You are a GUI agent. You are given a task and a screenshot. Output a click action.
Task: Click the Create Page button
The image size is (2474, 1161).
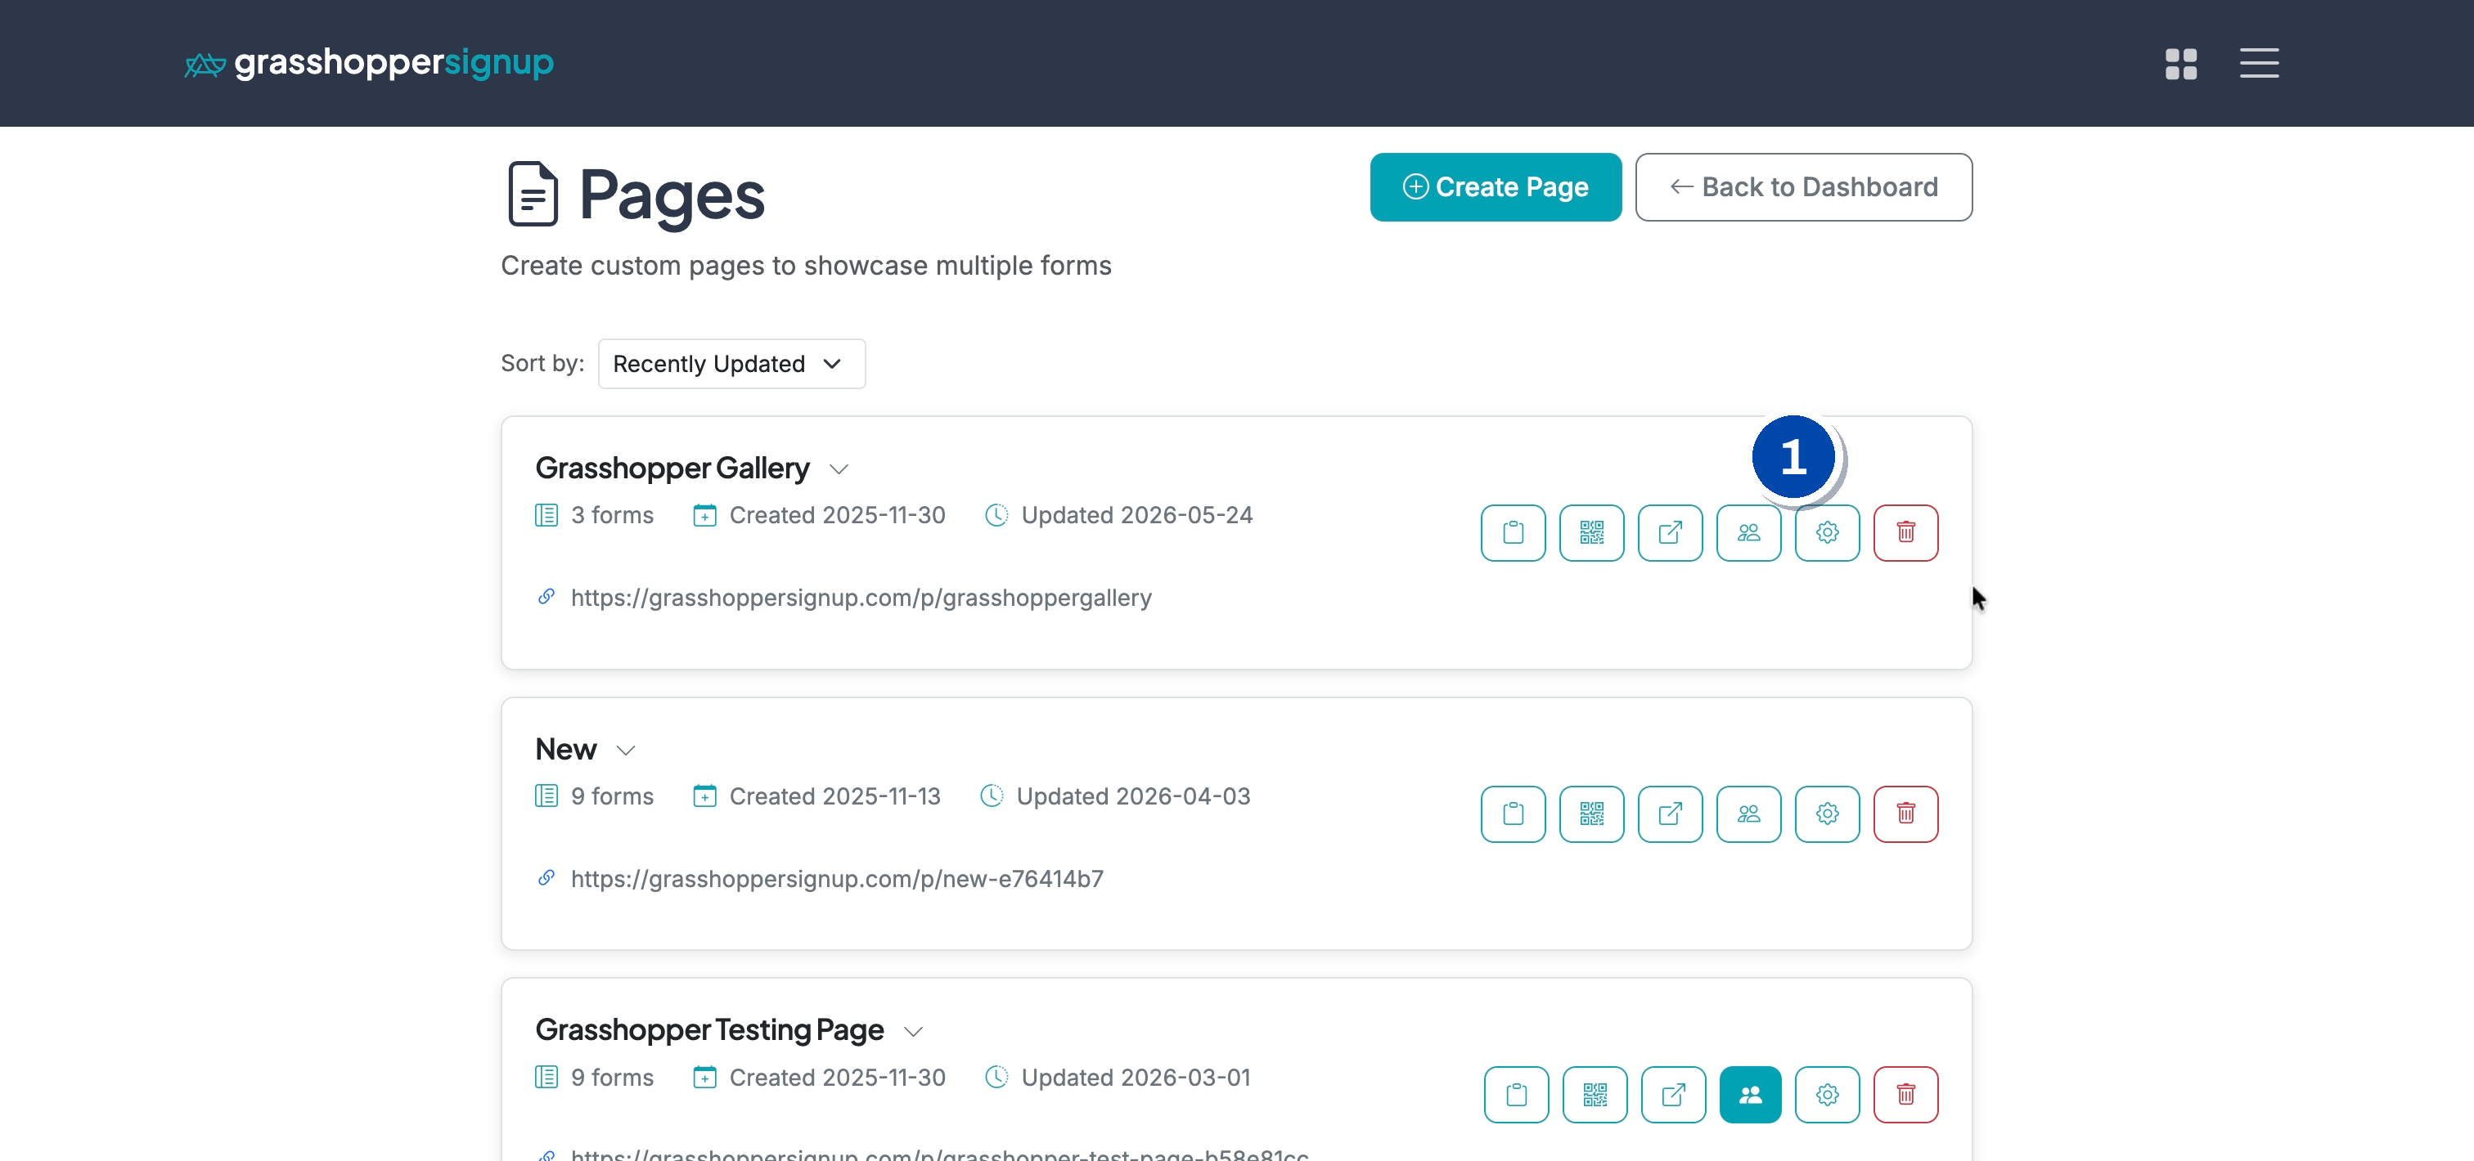[1495, 187]
